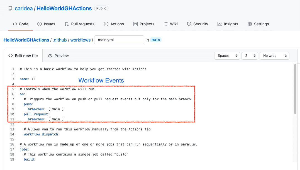This screenshot has height=170, width=300.
Task: Navigate to the workflows folder breadcrumb
Action: point(81,40)
